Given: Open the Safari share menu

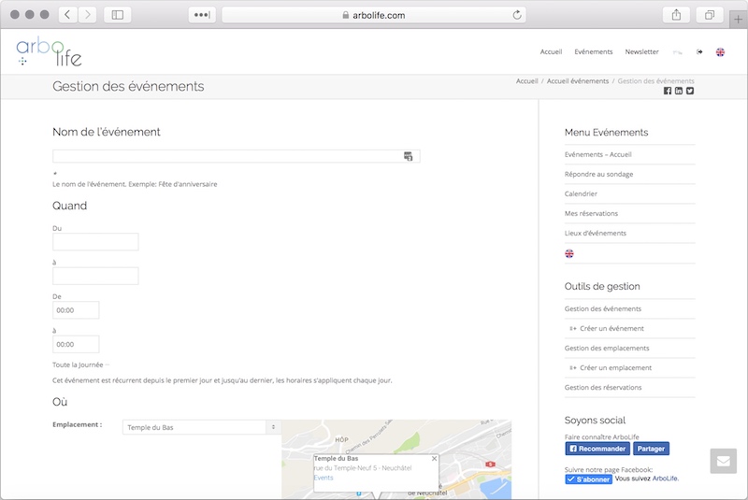Looking at the screenshot, I should pos(676,15).
